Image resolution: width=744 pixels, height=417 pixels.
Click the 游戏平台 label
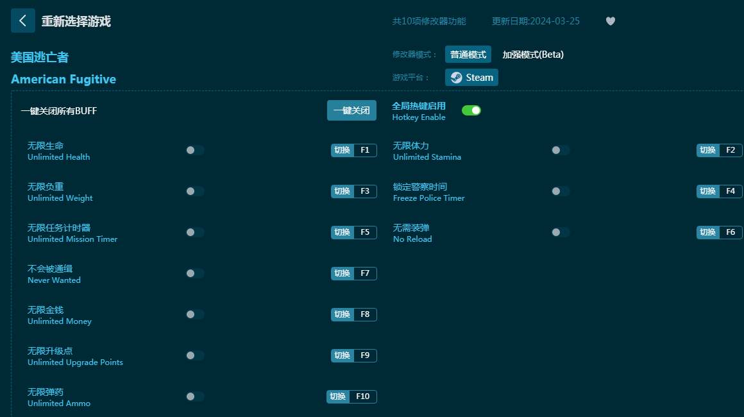click(x=410, y=78)
